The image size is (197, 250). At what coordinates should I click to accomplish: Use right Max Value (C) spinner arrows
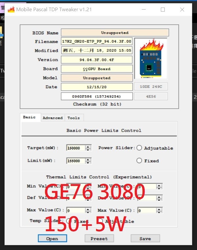click(159, 210)
